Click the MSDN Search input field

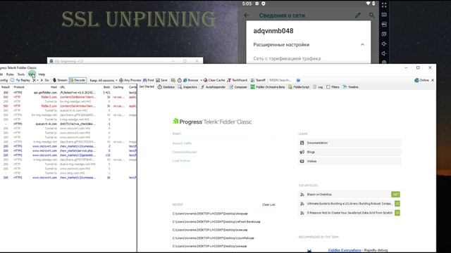coord(281,80)
